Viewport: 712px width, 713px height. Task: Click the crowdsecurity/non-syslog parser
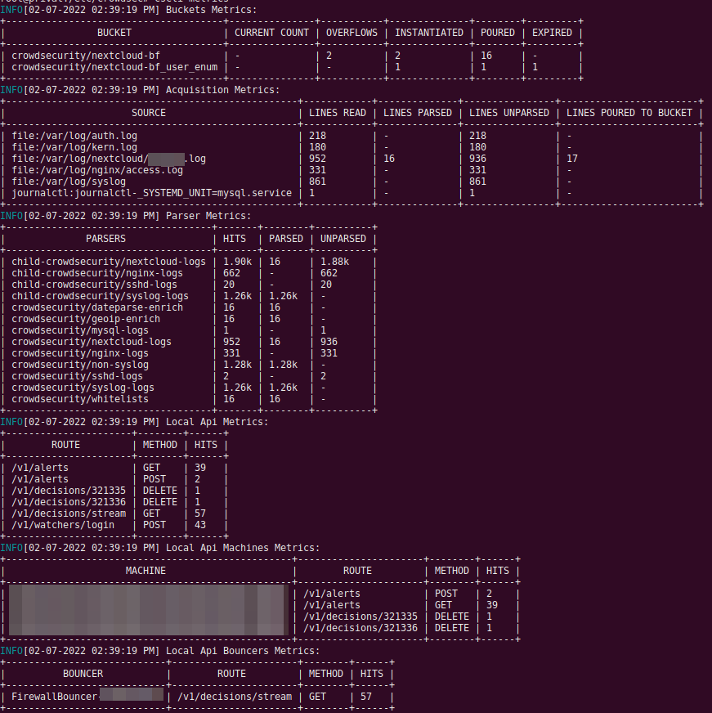point(80,365)
